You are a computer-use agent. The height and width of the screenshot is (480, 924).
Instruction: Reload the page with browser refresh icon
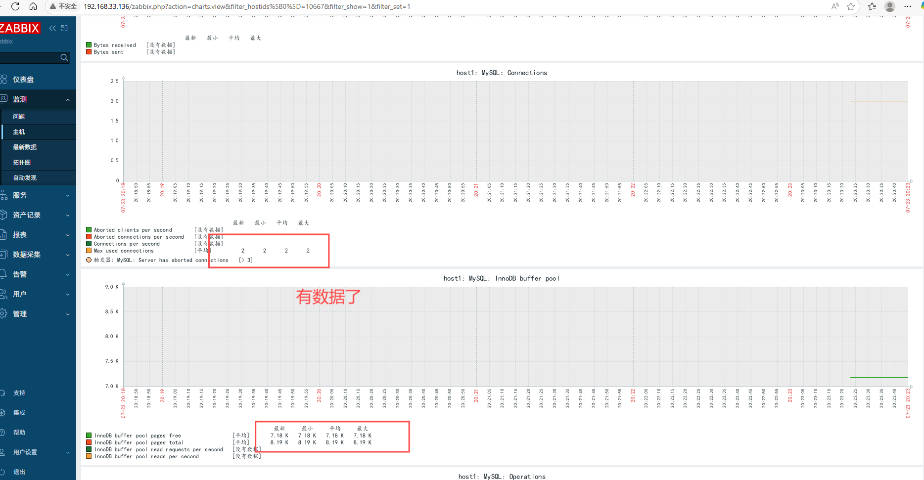coord(15,6)
